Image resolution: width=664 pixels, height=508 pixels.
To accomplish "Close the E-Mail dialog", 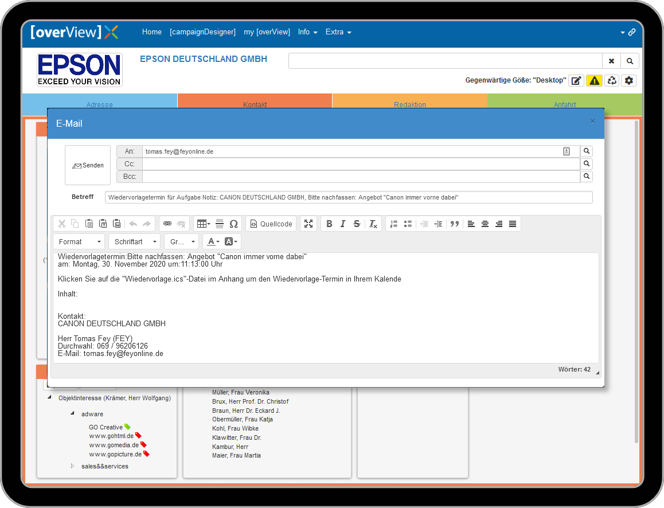I will tap(592, 121).
